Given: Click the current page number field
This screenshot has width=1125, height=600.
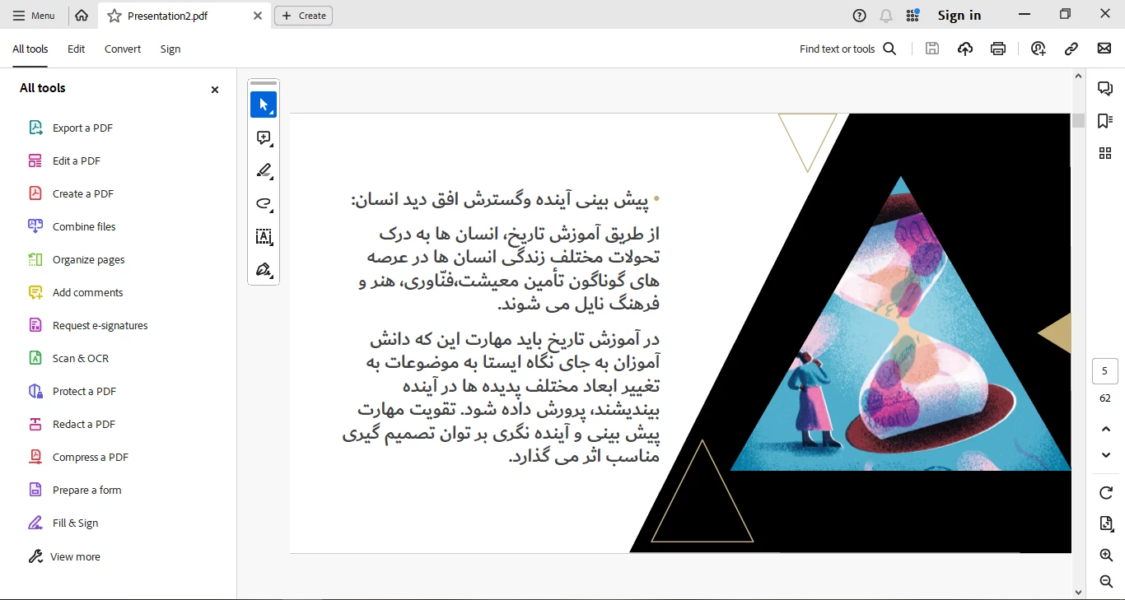Looking at the screenshot, I should coord(1105,371).
